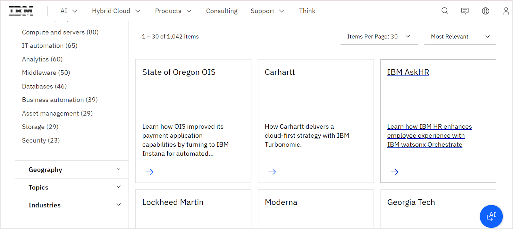Open the chat message icon in header
The height and width of the screenshot is (229, 513).
click(x=465, y=11)
